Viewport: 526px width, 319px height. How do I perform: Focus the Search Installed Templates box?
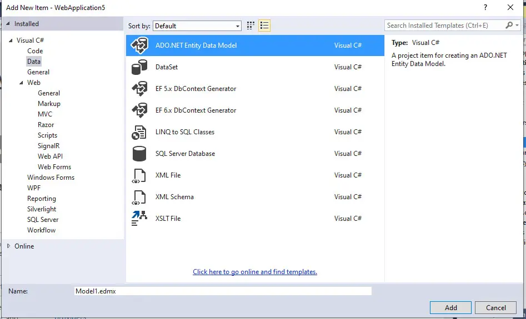point(445,26)
